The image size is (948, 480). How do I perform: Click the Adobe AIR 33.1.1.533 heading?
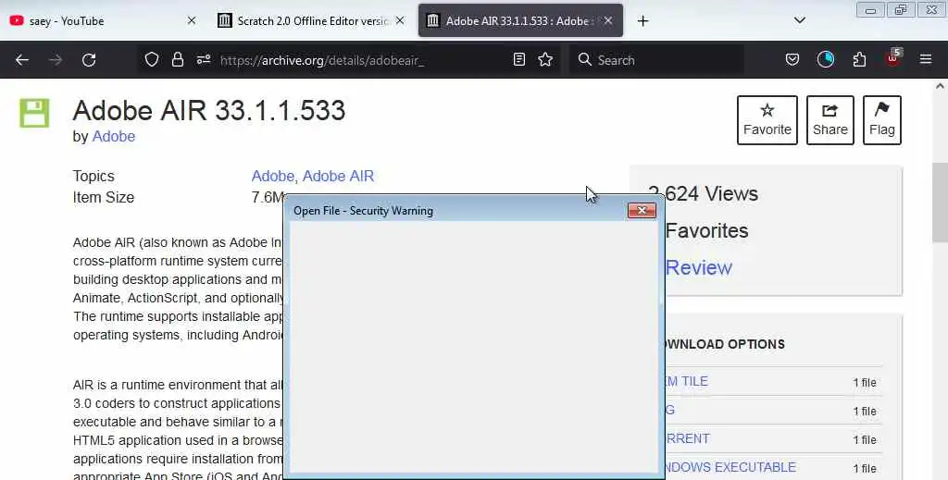point(209,110)
